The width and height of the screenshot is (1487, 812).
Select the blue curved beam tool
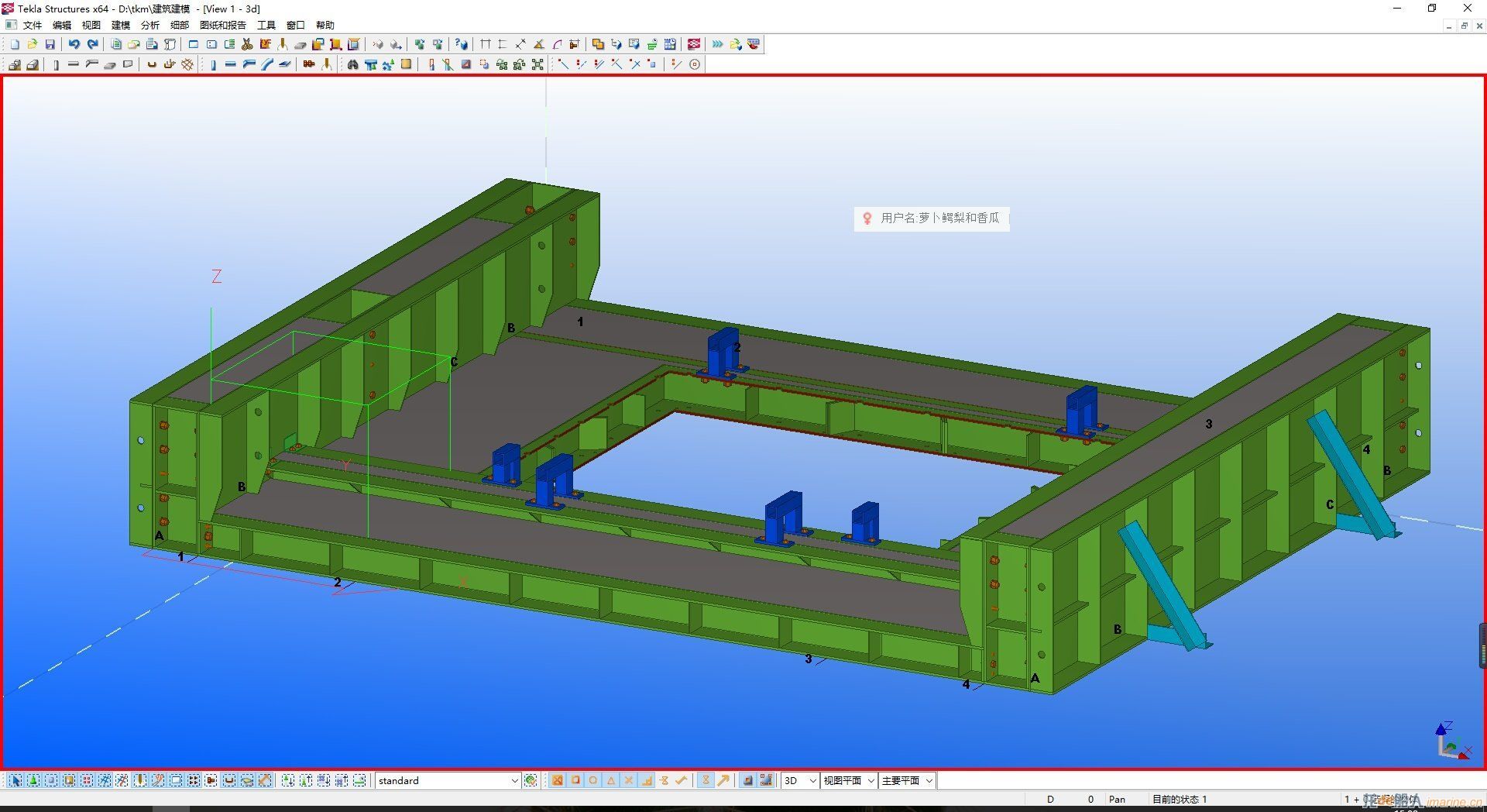pyautogui.click(x=266, y=64)
